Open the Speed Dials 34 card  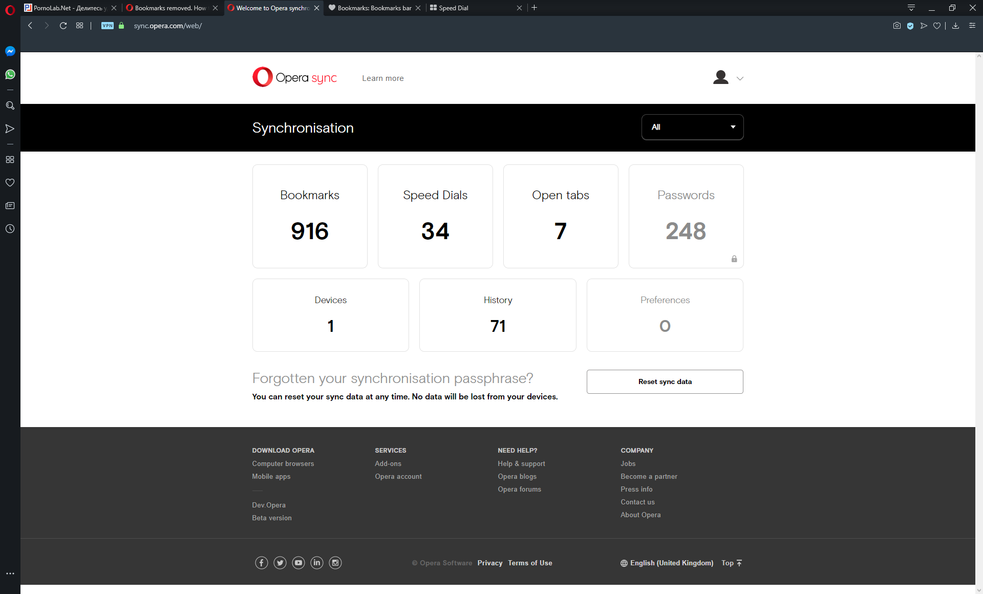(x=435, y=216)
